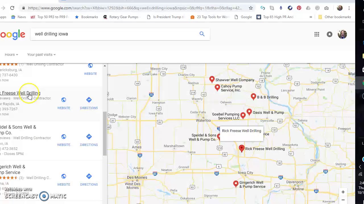Open the Gingerich Well & Pump website
Screen dimensions: 364x204
(64, 179)
